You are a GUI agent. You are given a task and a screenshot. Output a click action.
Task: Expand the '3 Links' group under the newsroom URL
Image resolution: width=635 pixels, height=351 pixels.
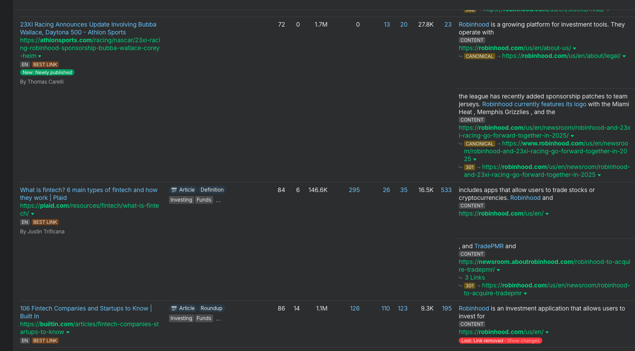click(x=474, y=277)
